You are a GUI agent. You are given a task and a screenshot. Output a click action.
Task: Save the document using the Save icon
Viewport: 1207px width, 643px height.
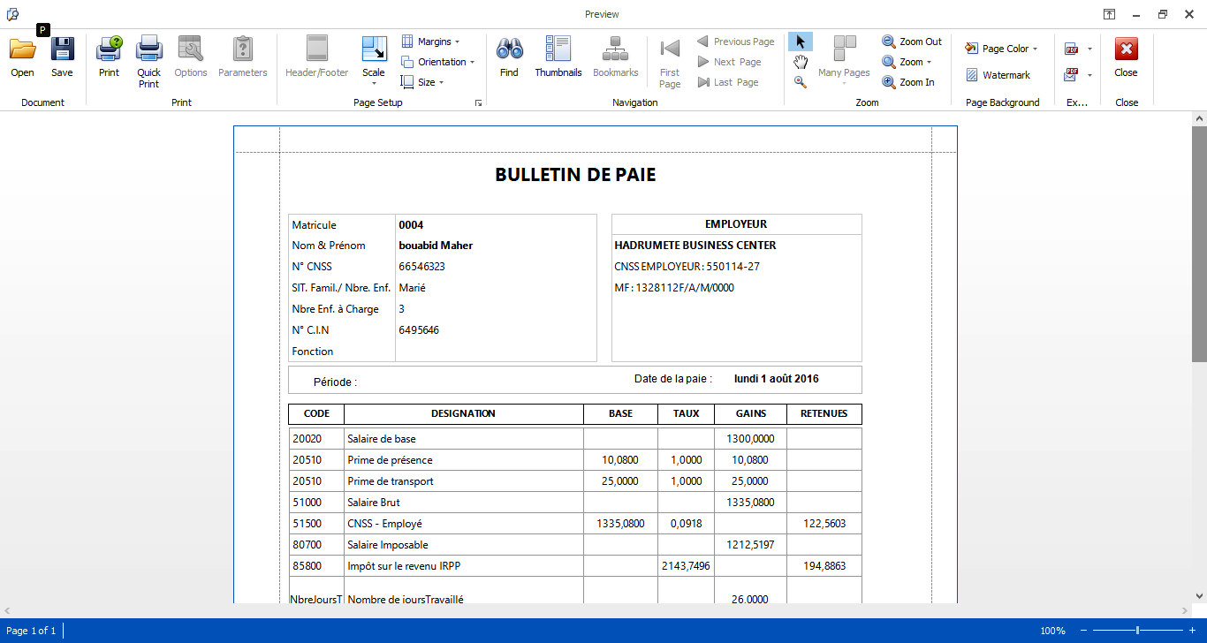(x=62, y=57)
